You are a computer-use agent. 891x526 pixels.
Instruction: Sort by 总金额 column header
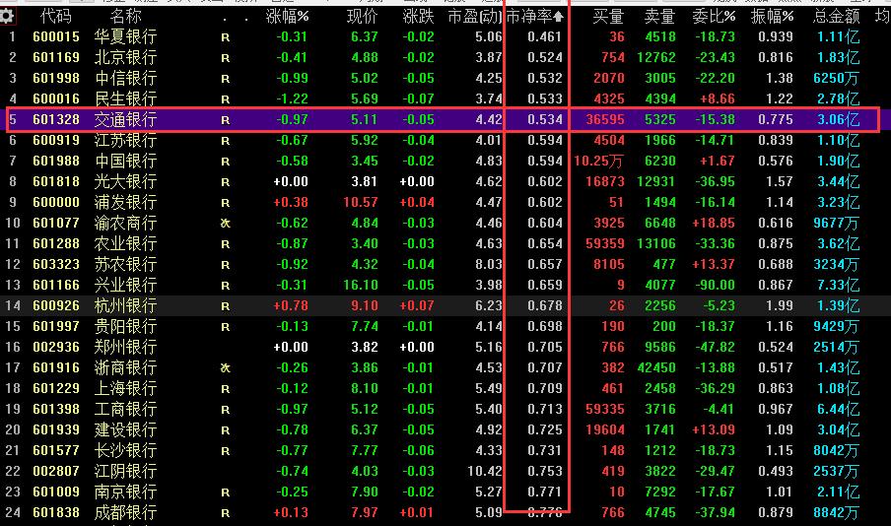836,16
